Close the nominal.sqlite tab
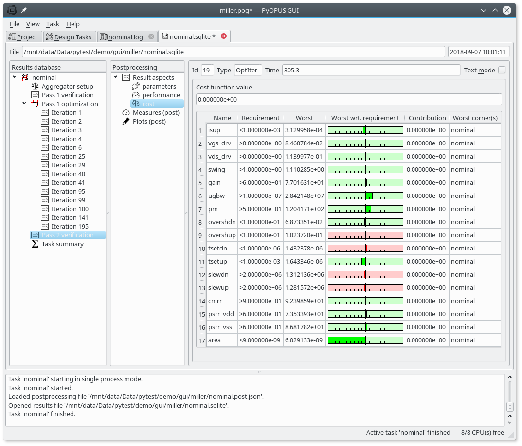Viewport: 522px width, 446px height. (x=224, y=36)
